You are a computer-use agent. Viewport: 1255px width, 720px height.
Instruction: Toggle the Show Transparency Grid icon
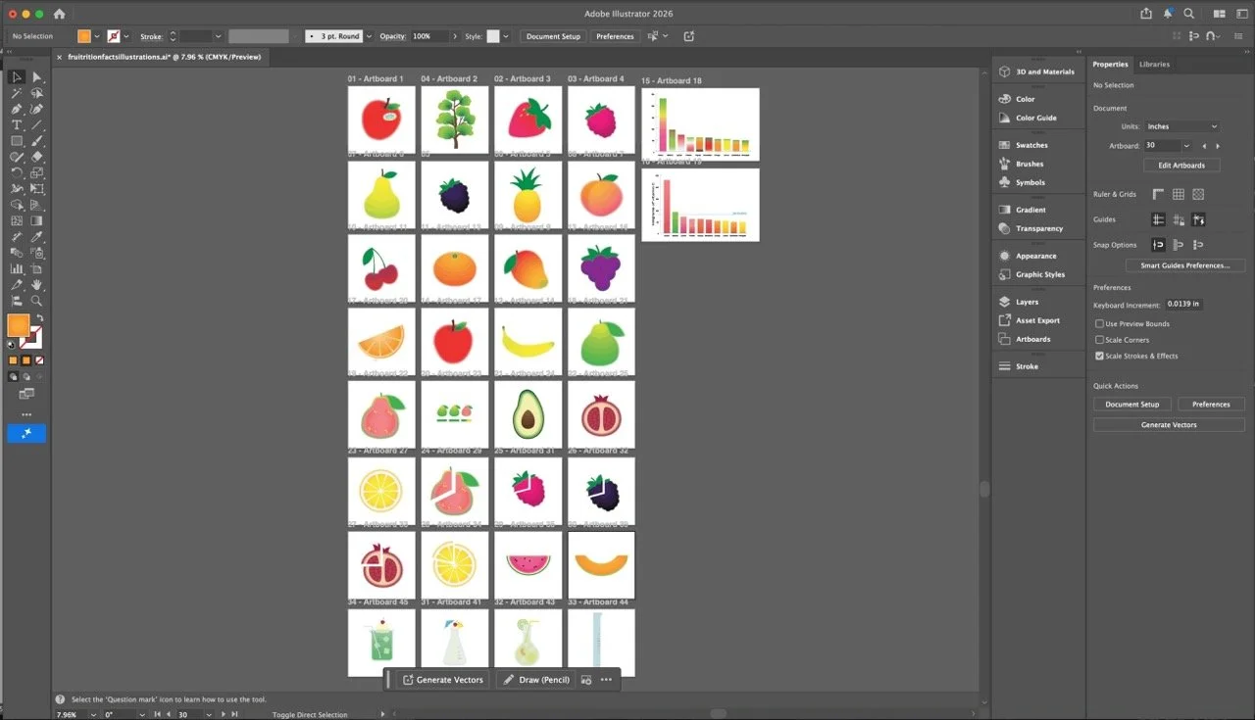[1198, 194]
